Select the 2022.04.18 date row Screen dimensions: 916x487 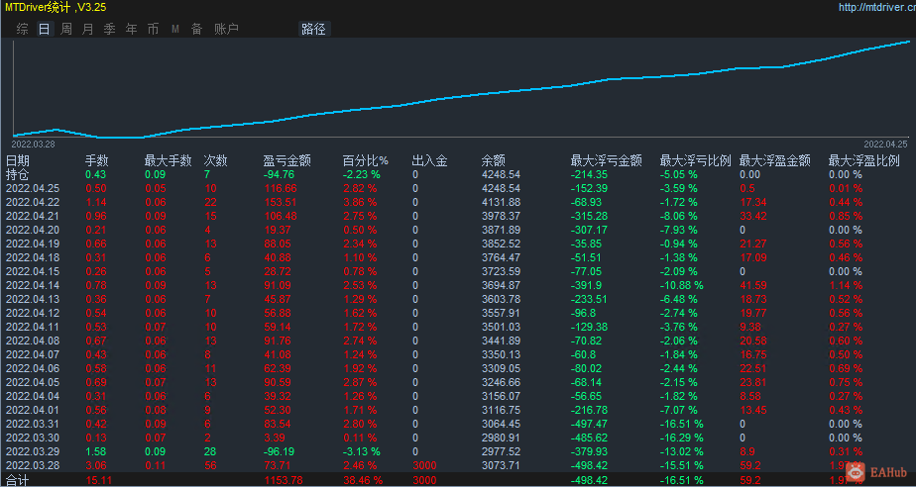coord(32,257)
